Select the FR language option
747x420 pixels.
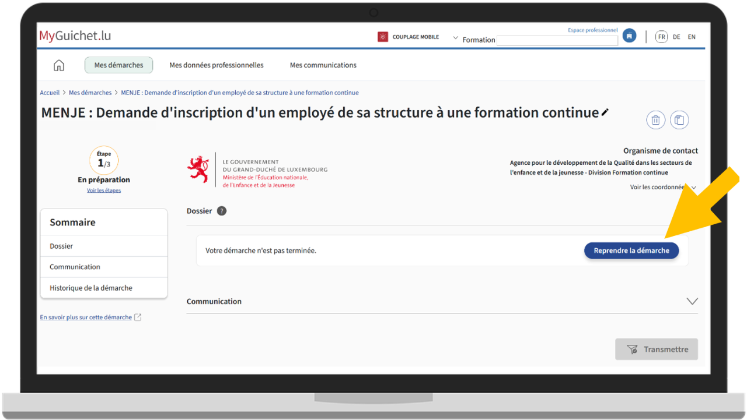pyautogui.click(x=661, y=37)
